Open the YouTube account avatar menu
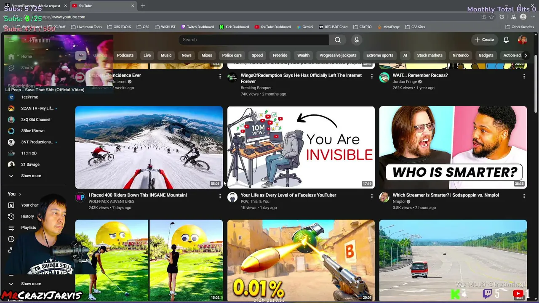This screenshot has width=539, height=303. coord(522,40)
